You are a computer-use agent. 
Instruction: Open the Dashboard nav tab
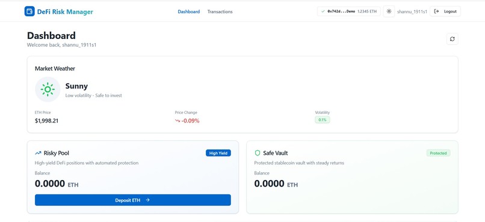[189, 12]
